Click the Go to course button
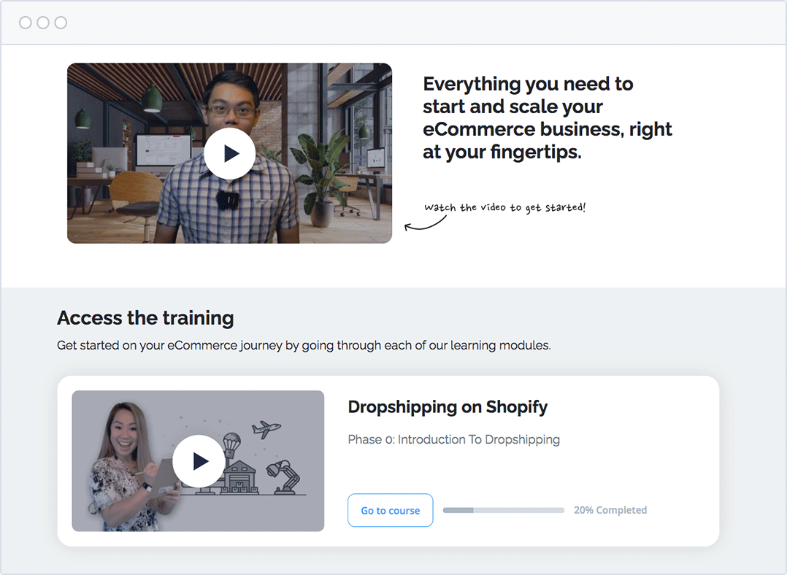Image resolution: width=787 pixels, height=575 pixels. tap(390, 510)
